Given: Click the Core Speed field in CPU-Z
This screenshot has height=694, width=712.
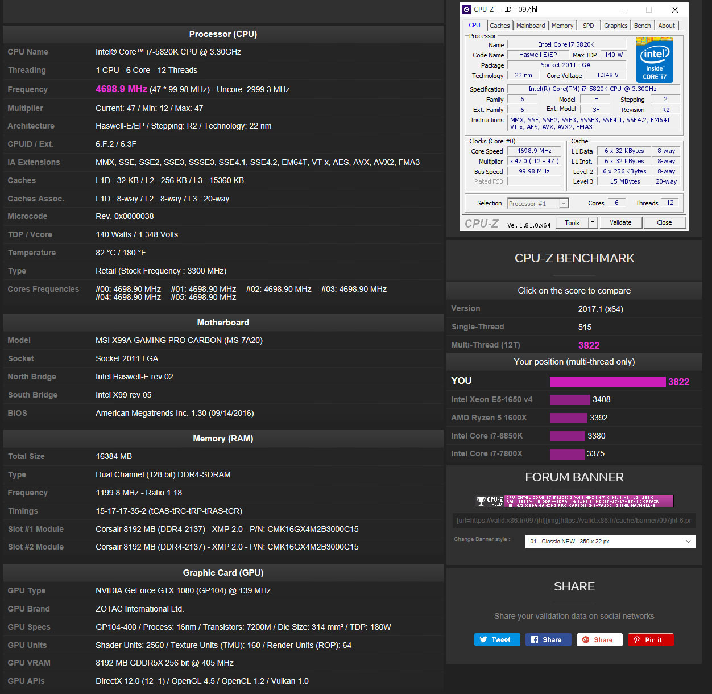Looking at the screenshot, I should pos(534,151).
